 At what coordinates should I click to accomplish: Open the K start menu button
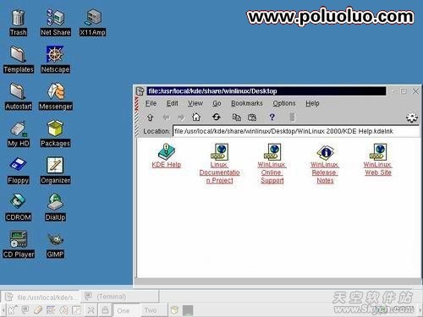click(12, 310)
